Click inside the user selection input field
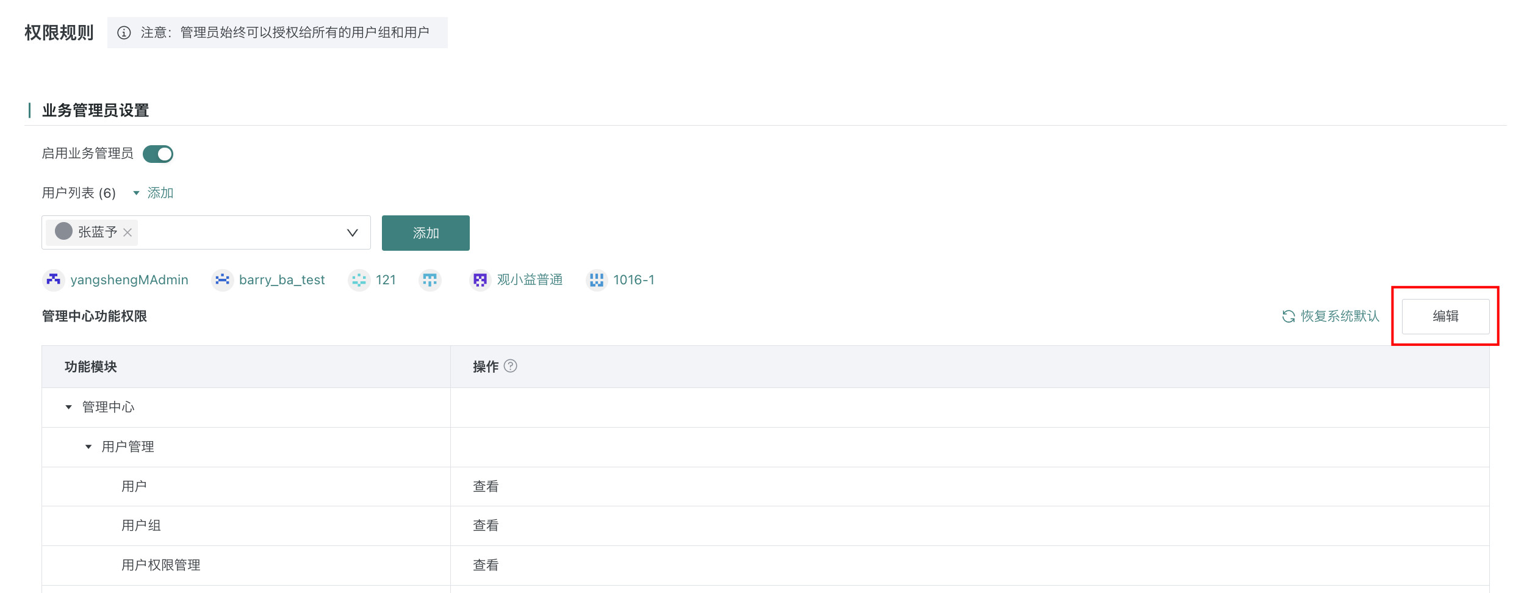 click(238, 232)
